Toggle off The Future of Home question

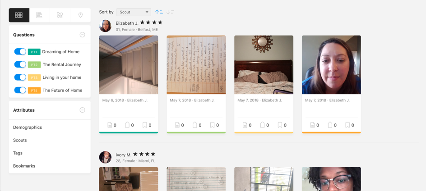[20, 90]
